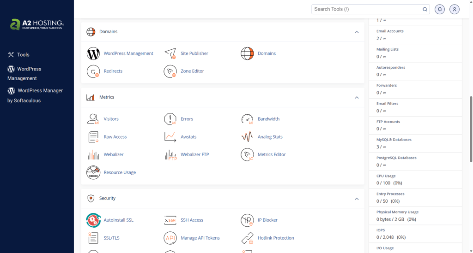This screenshot has width=473, height=253.
Task: Click the Entry Processes statistic label
Action: click(x=390, y=194)
